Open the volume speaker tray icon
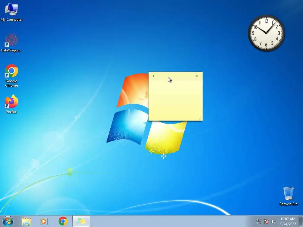 pos(273,221)
